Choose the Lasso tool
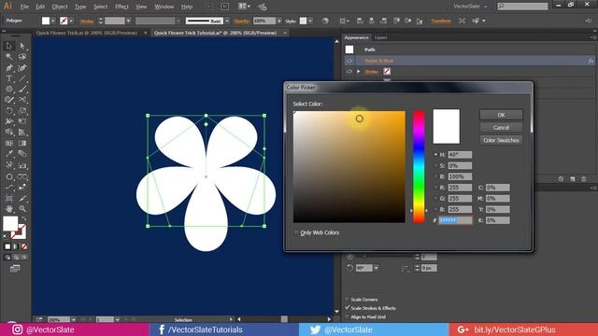The image size is (598, 336). tap(22, 57)
